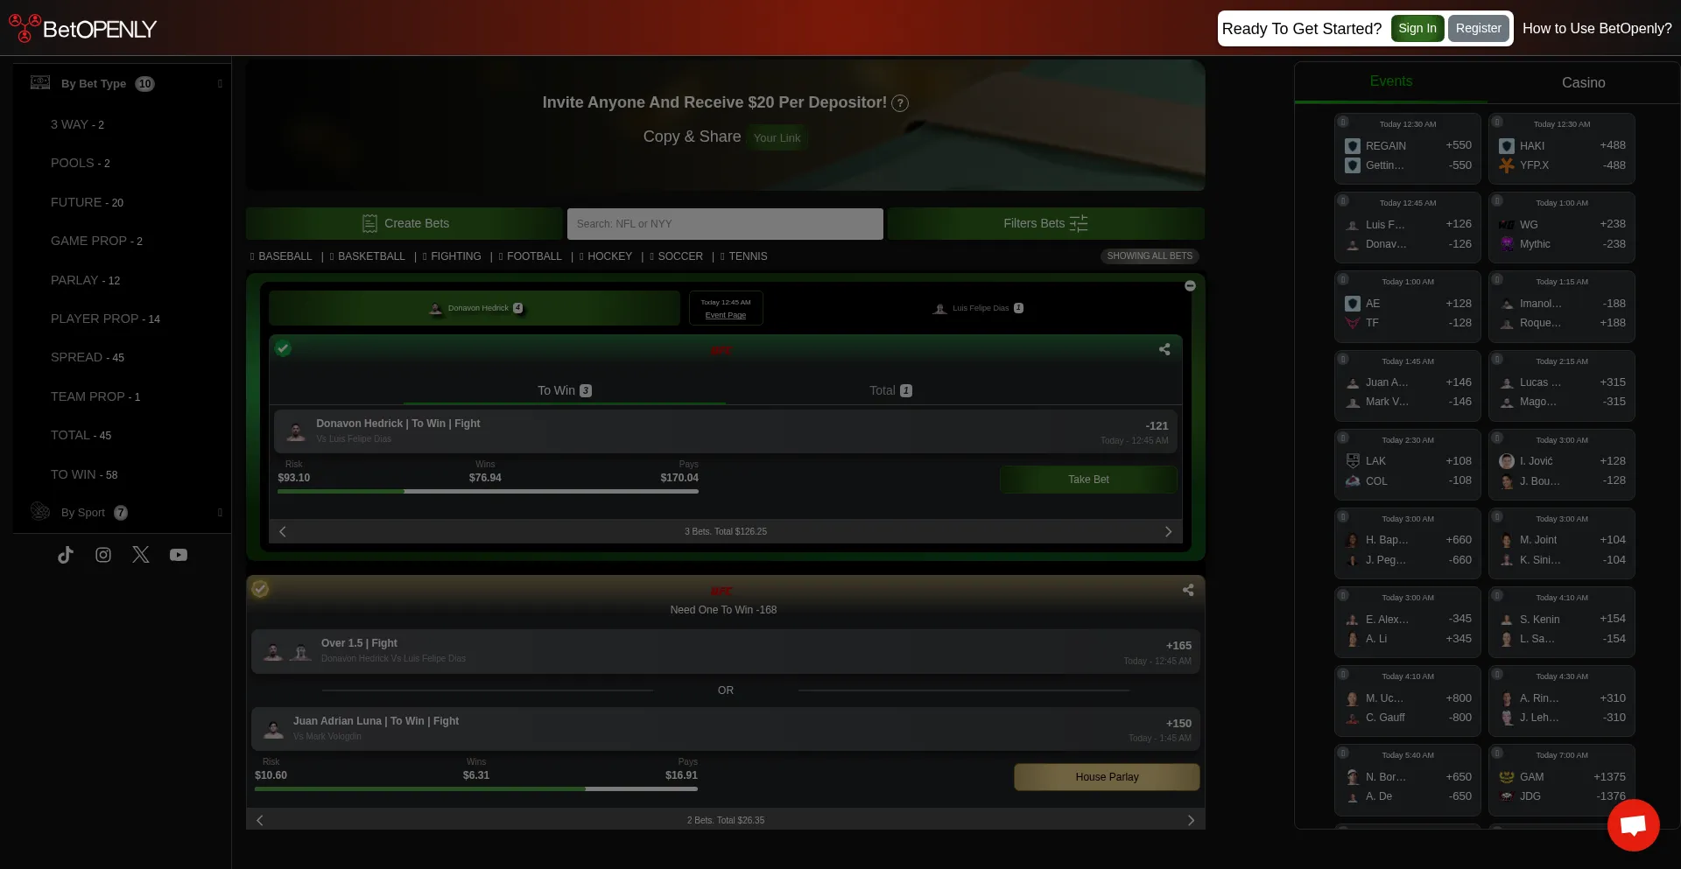Image resolution: width=1681 pixels, height=869 pixels.
Task: Click the progress bar under Risk $10.60
Action: pyautogui.click(x=476, y=789)
